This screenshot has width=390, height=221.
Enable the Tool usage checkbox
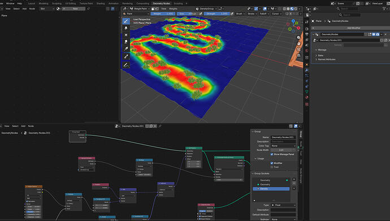[x=272, y=167]
